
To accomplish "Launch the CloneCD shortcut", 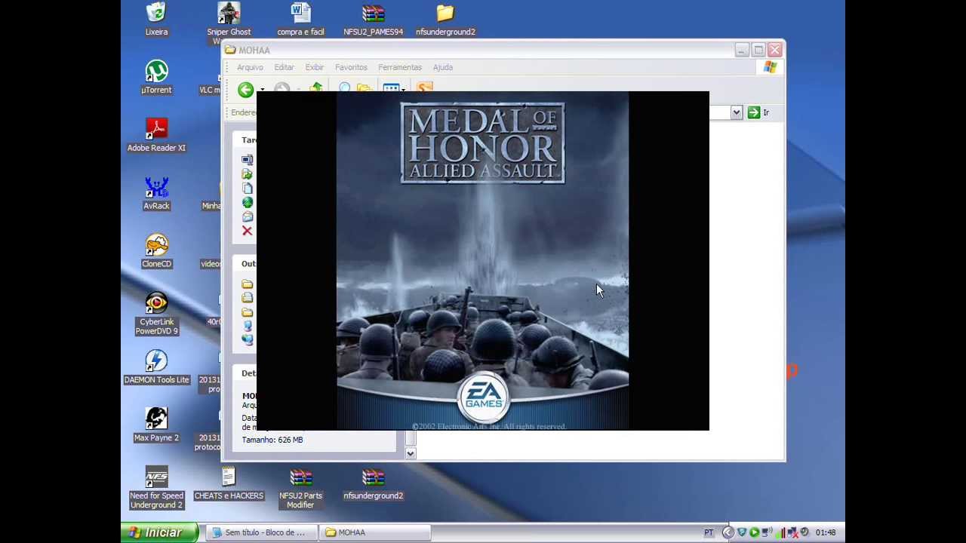I will [156, 251].
